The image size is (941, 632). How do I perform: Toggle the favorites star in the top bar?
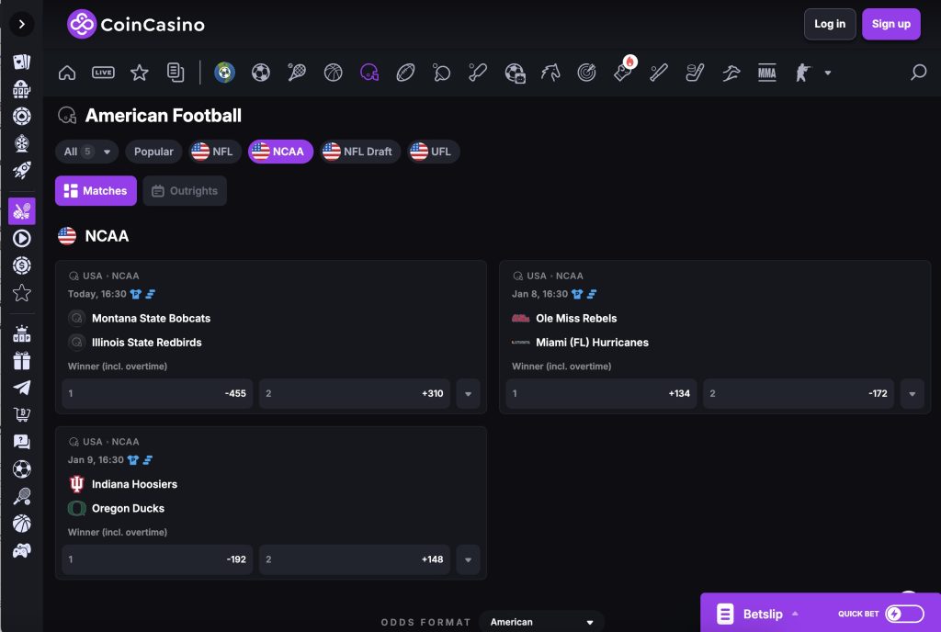[139, 73]
